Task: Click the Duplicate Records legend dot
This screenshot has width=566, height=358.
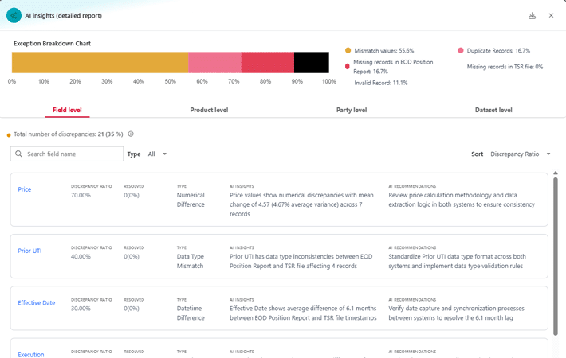Action: (461, 50)
